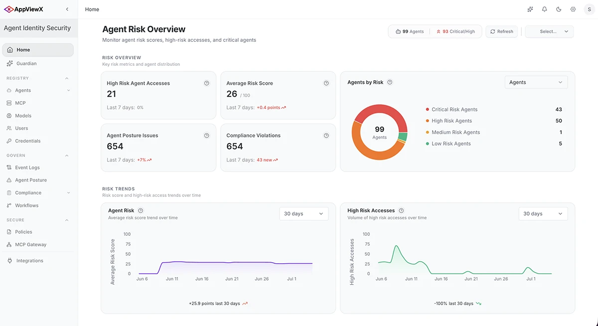
Task: Open Integrations in the sidebar
Action: point(38,261)
